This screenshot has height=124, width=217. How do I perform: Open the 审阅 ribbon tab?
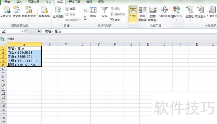(89, 2)
